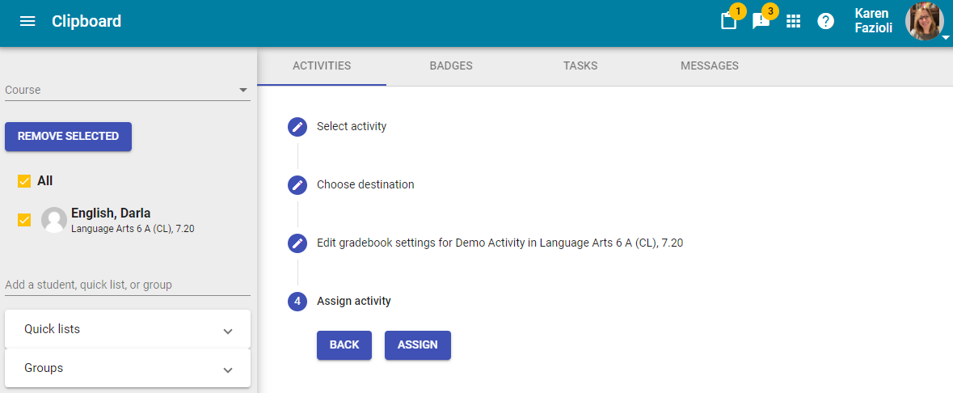Expand the Quick lists panel
Viewport: 953px width, 393px height.
[128, 330]
